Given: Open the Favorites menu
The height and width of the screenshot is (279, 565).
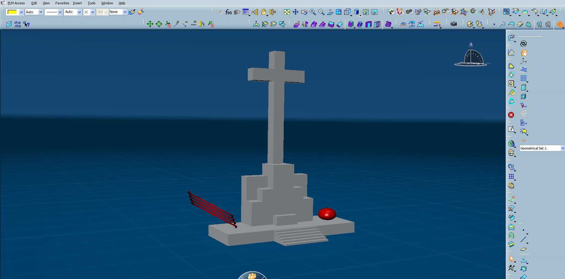Looking at the screenshot, I should (x=62, y=3).
